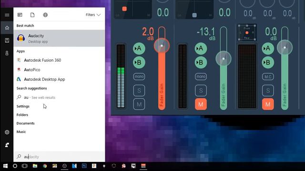Screen dimensions: 305x171
Task: Click the Front/Rear surround panner box
Action: 247,32
